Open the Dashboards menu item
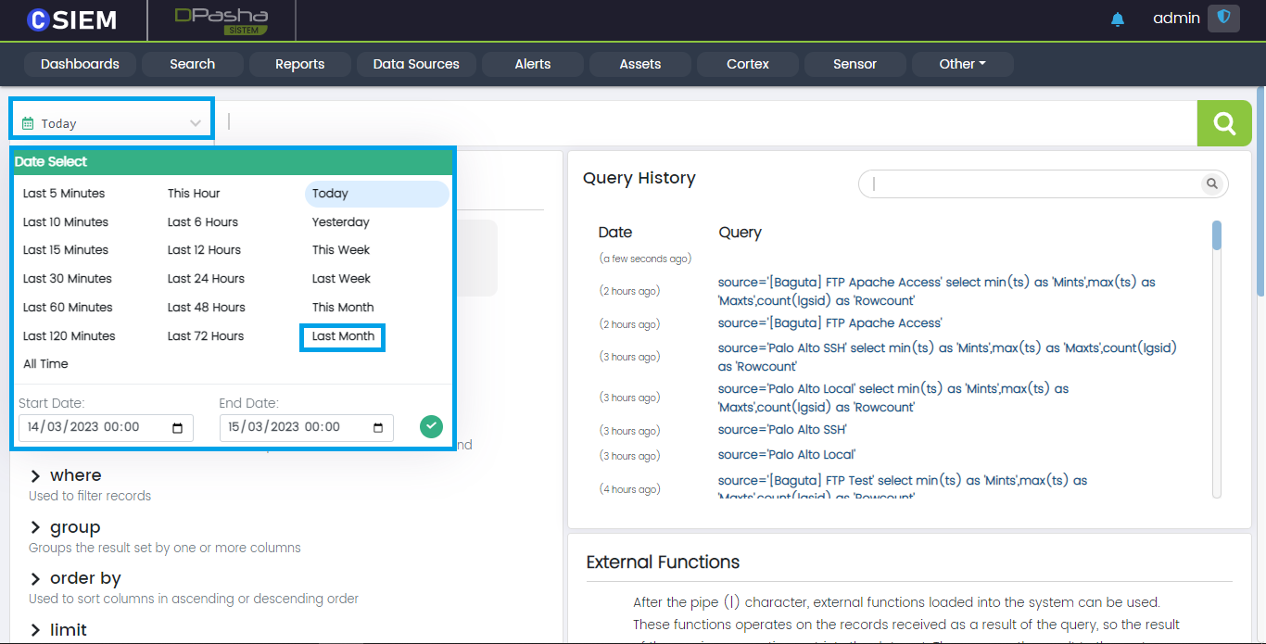Screen dimensions: 1266x644 80,64
